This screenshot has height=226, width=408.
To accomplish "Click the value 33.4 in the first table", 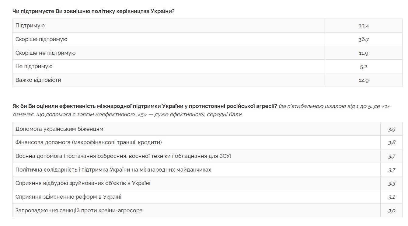I will (364, 26).
